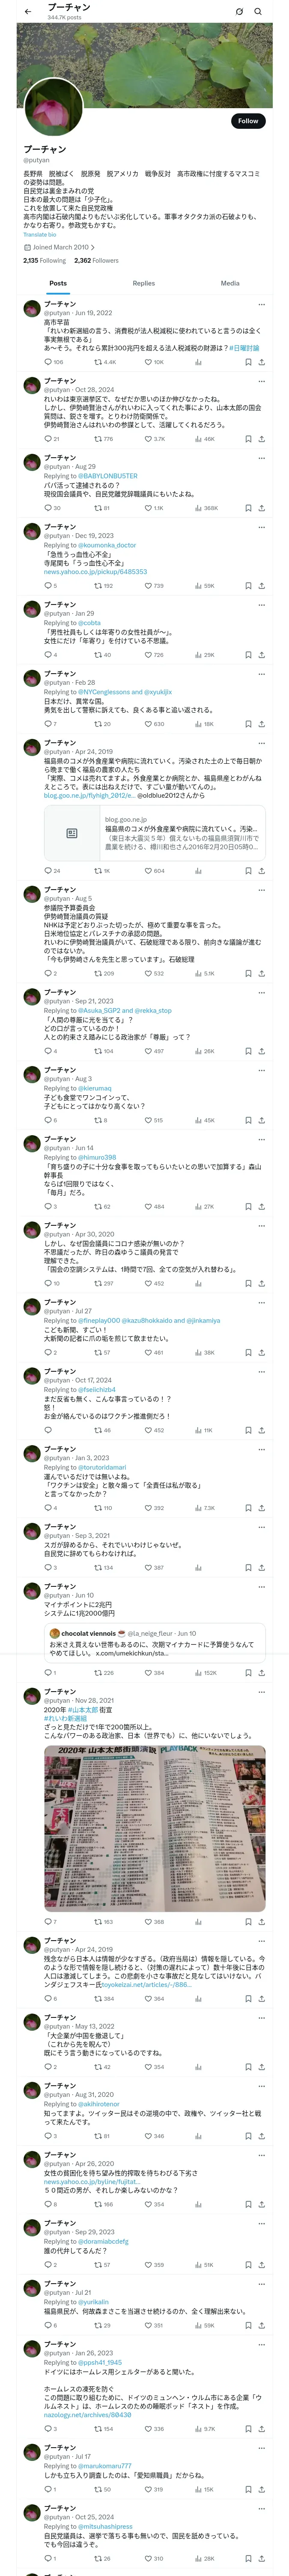Open more options on Apr 30, 2020 post
The width and height of the screenshot is (289, 2576).
261,1226
